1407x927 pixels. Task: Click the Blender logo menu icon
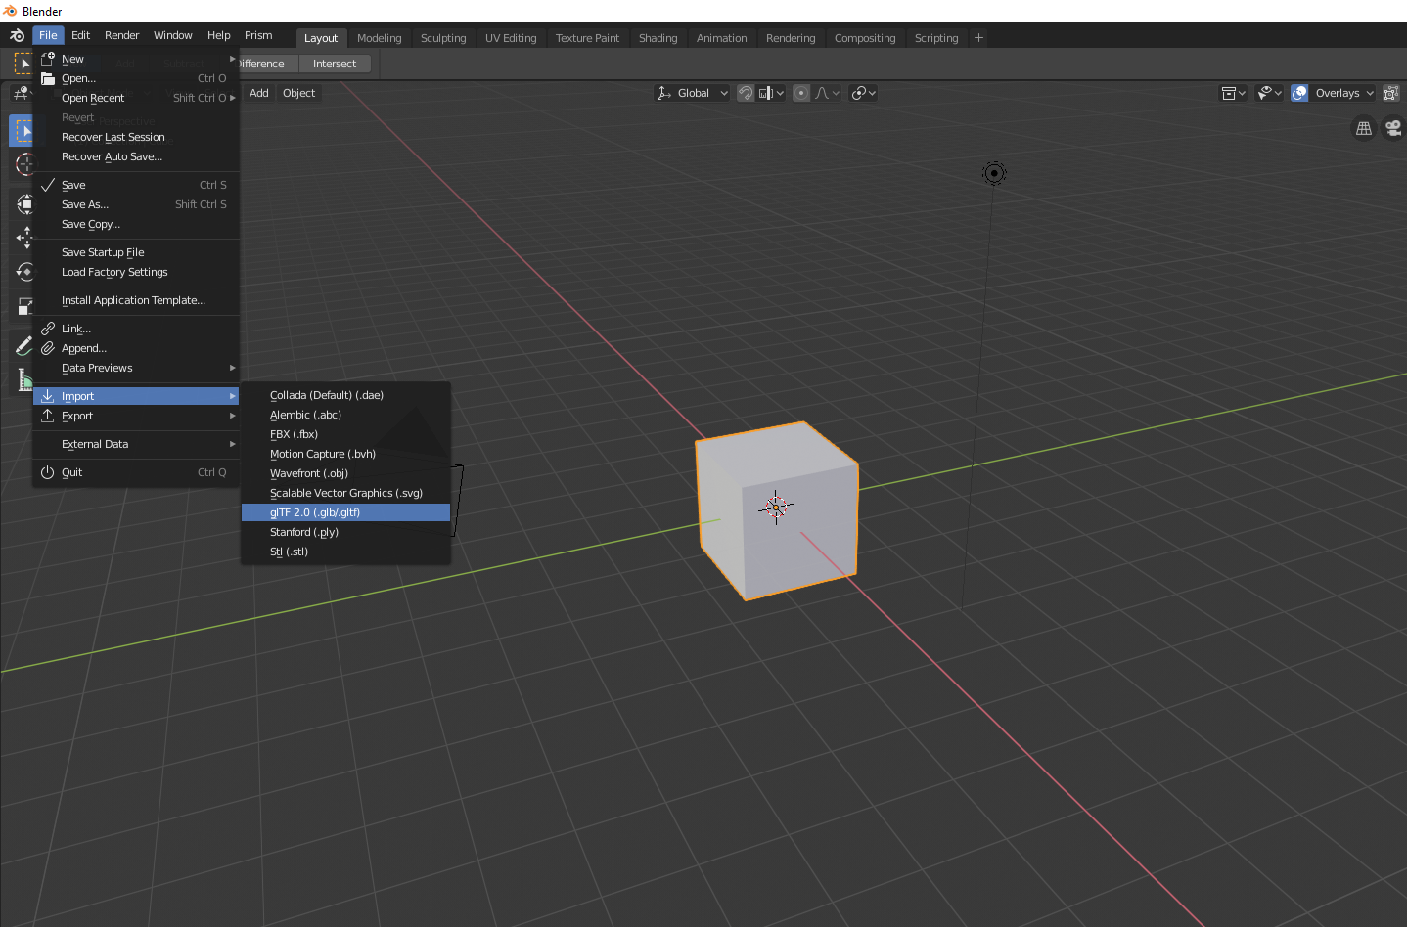17,35
